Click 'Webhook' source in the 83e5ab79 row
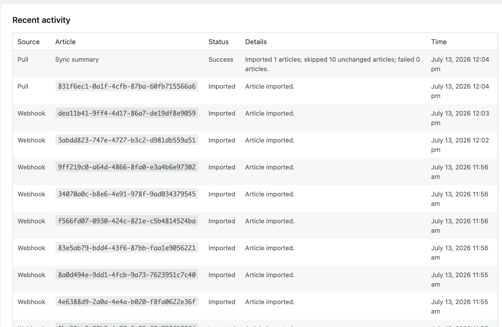502x327 pixels. coord(31,248)
